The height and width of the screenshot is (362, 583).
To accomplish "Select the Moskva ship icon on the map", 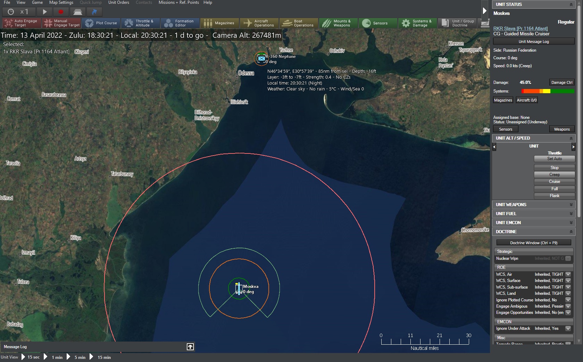I will pos(239,289).
